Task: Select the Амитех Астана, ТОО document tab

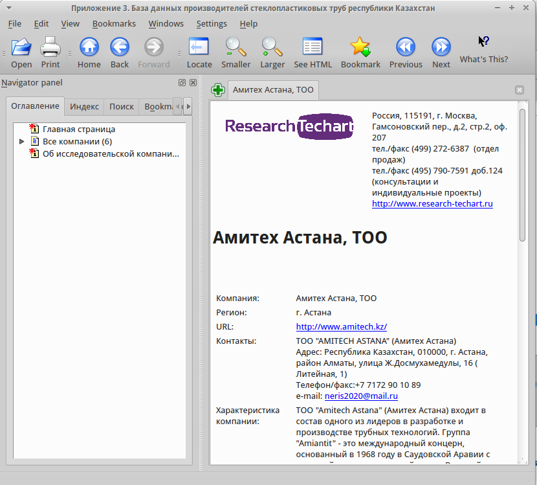Action: tap(273, 90)
